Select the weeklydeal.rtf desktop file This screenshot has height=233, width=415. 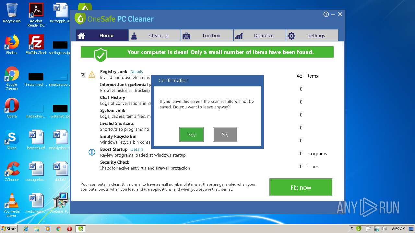pos(60,140)
